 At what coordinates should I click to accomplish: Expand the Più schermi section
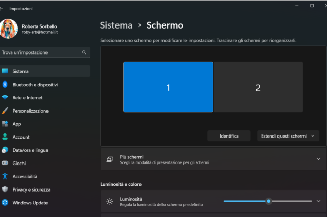318,159
